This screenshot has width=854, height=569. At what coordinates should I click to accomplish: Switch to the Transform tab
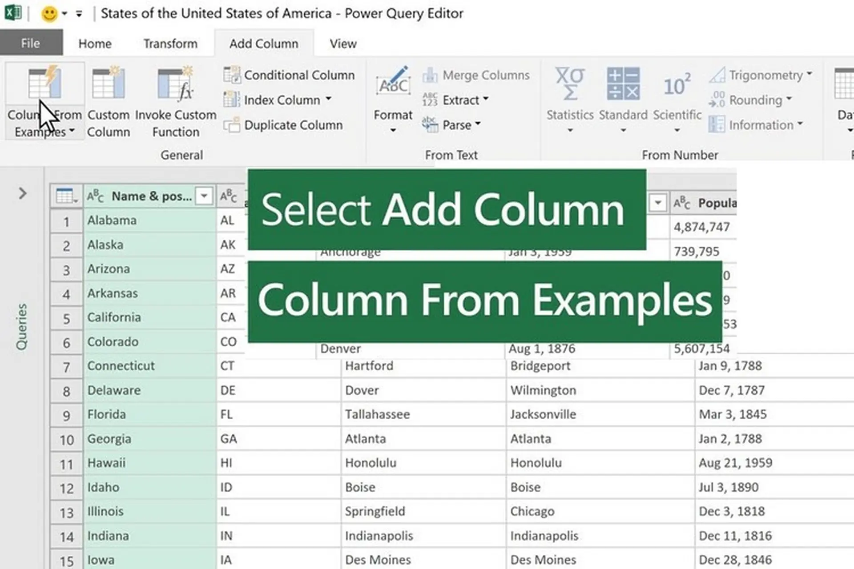click(170, 43)
